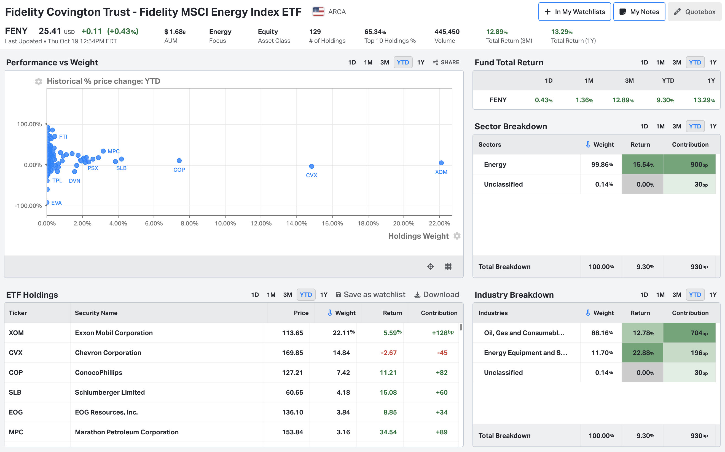The image size is (725, 452).
Task: Set Industry Breakdown period to 1Y
Action: pos(713,294)
